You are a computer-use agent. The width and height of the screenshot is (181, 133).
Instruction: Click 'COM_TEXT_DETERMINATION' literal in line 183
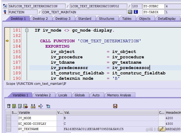tap(109, 41)
